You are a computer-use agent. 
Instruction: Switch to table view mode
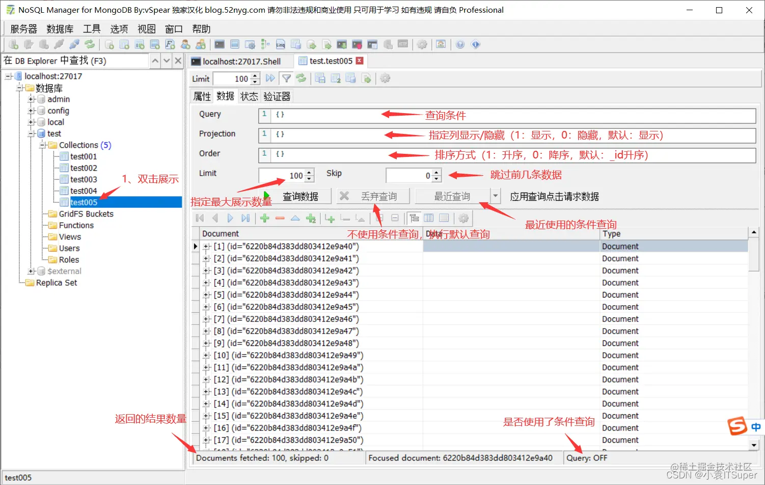[429, 218]
